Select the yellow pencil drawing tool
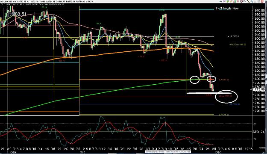Screen dimensions: 267x154 [231, 1]
